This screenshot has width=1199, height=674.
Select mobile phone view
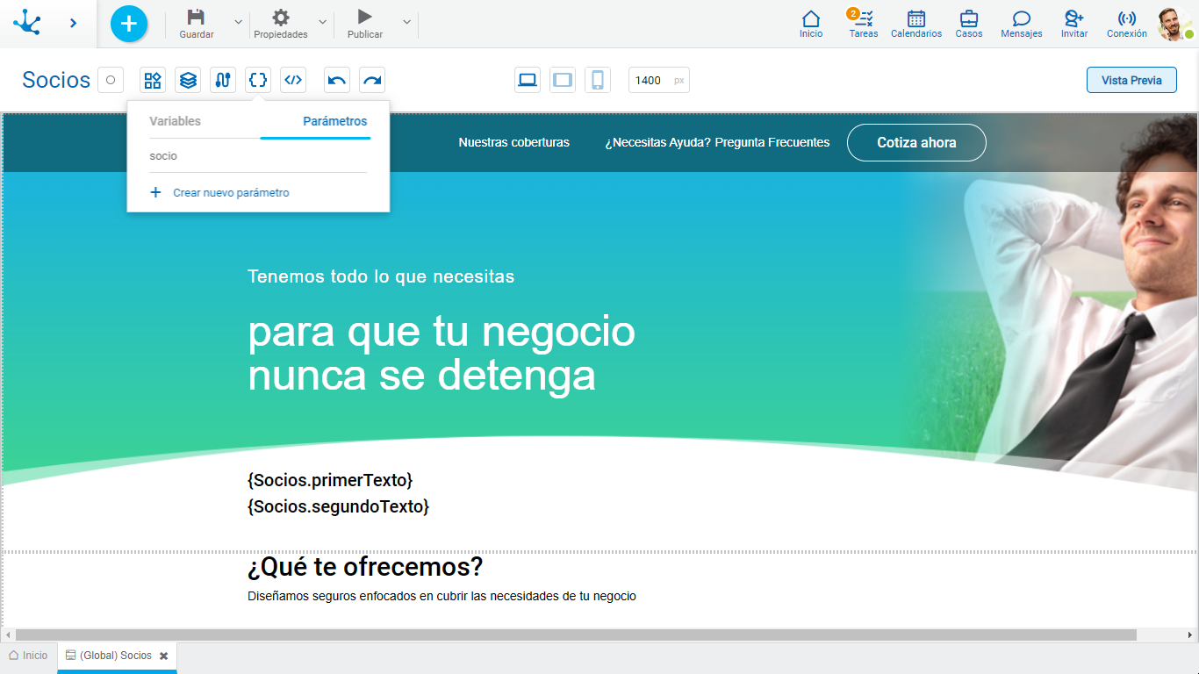[x=598, y=80]
